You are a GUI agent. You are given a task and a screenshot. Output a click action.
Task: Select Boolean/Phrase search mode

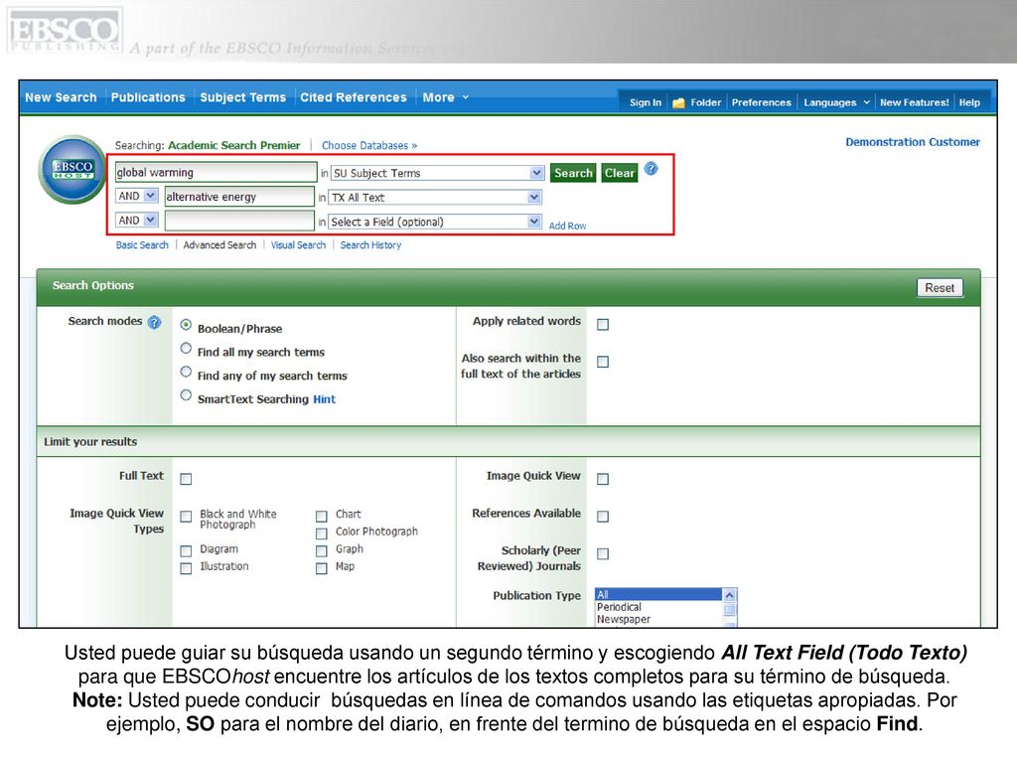tap(186, 325)
